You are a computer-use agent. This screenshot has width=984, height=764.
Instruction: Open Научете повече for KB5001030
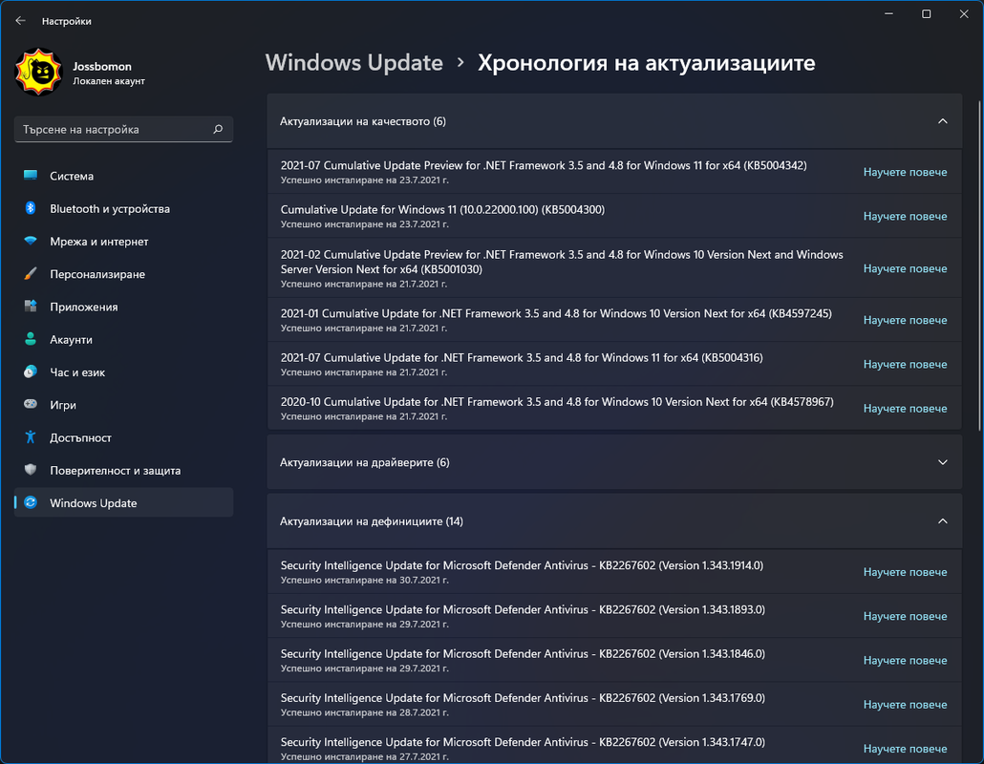(905, 267)
